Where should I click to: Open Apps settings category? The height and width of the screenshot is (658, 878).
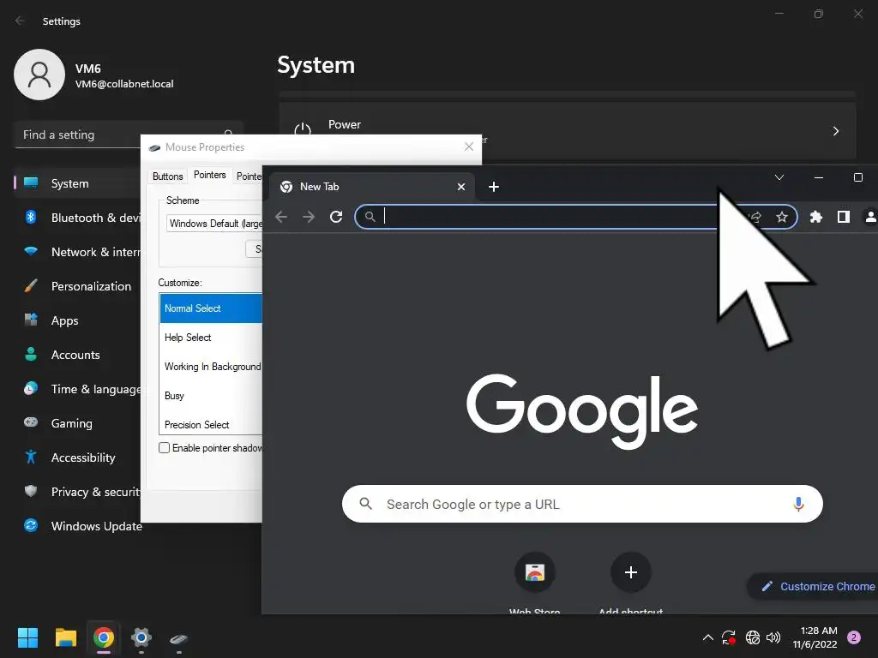(77, 320)
